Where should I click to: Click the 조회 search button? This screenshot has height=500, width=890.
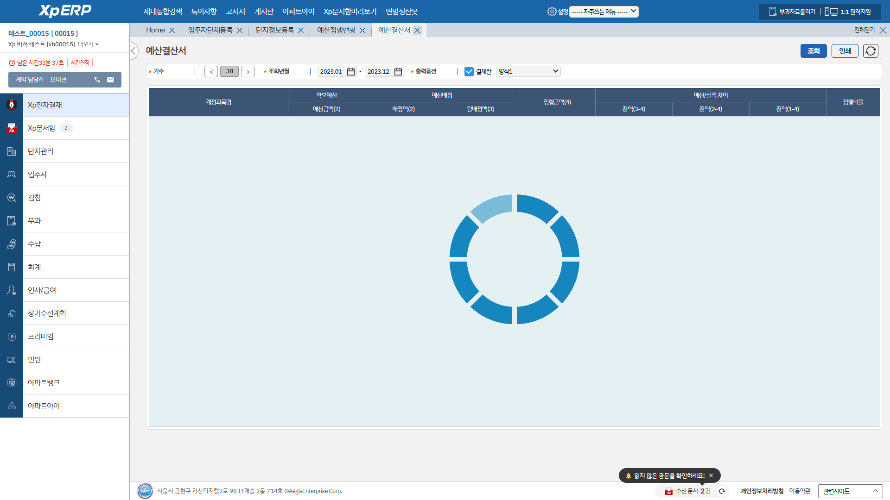(814, 51)
